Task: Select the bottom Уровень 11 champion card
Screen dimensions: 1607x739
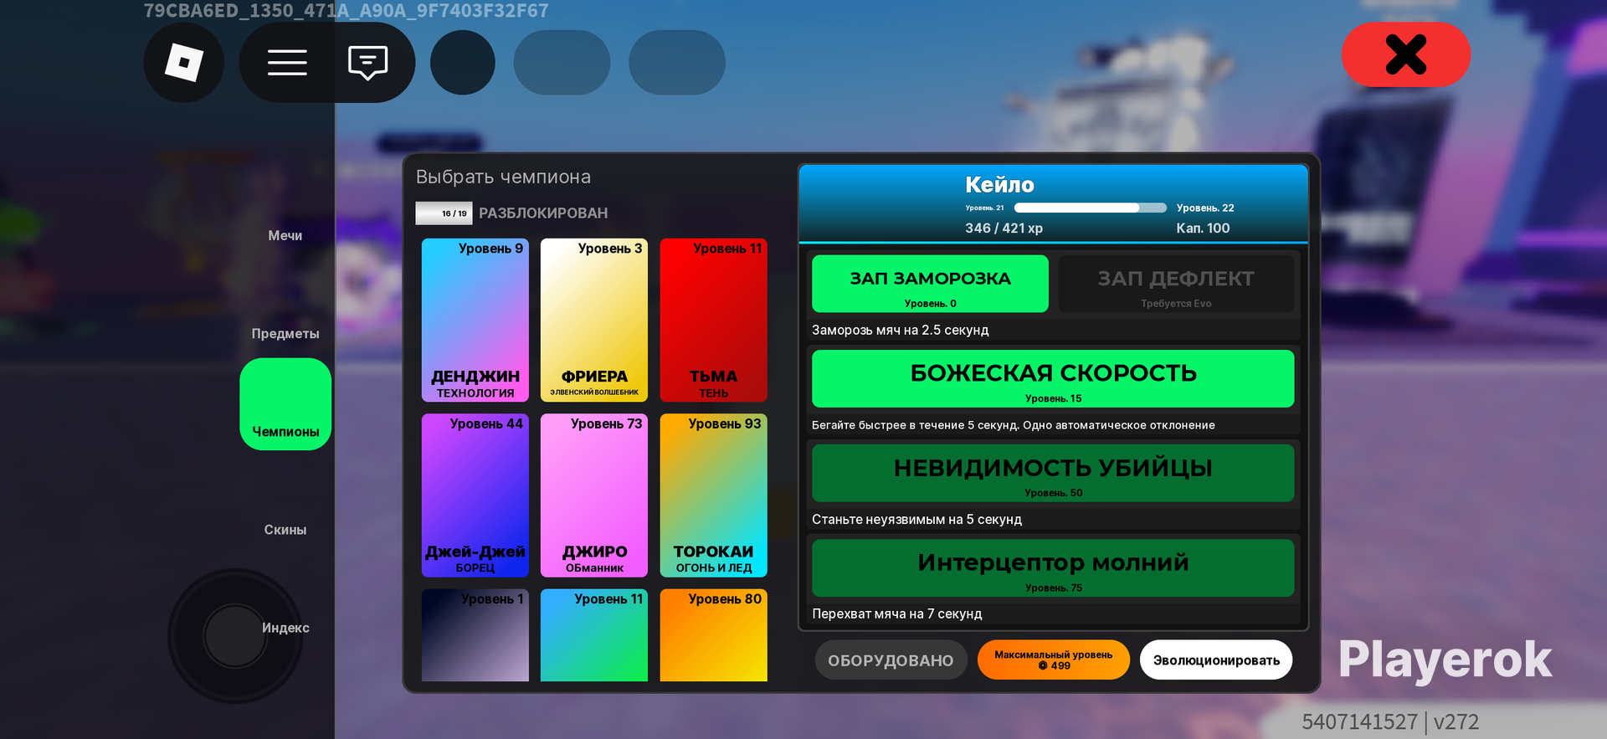Action: pos(594,635)
